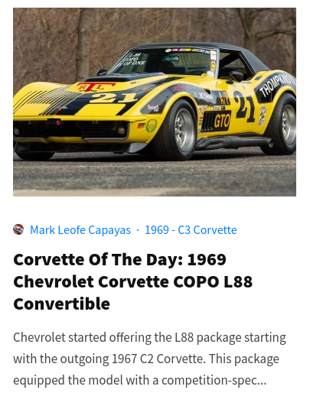Viewport: 310px width, 393px height.
Task: Open the 1969 - C3 Corvette category
Action: [x=191, y=230]
